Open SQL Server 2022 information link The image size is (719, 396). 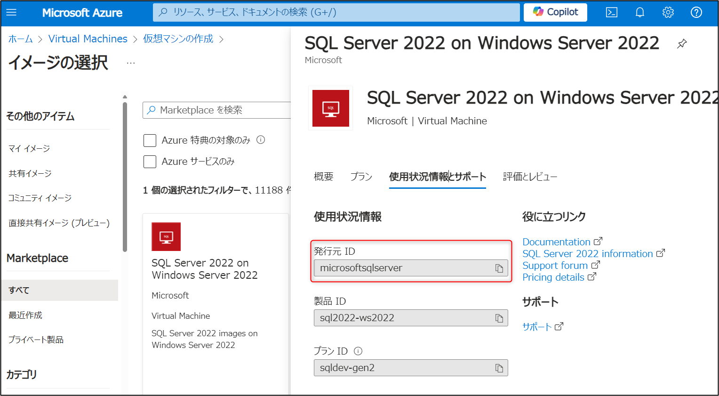tap(587, 254)
